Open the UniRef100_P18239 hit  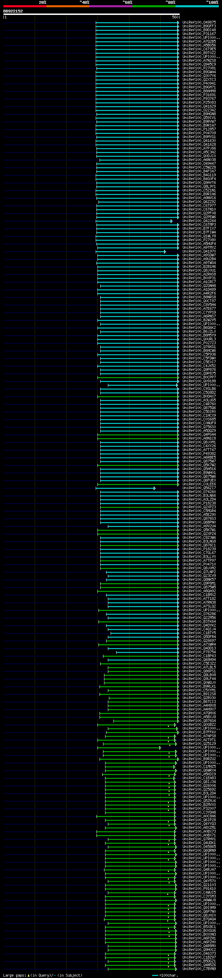(x=199, y=549)
